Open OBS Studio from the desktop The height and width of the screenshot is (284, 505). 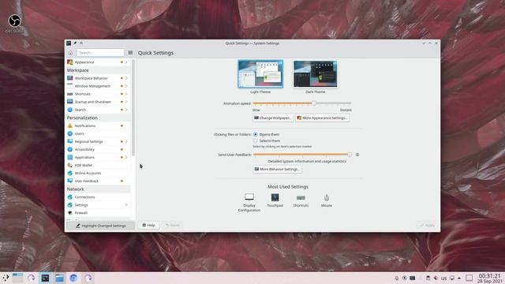[x=14, y=23]
